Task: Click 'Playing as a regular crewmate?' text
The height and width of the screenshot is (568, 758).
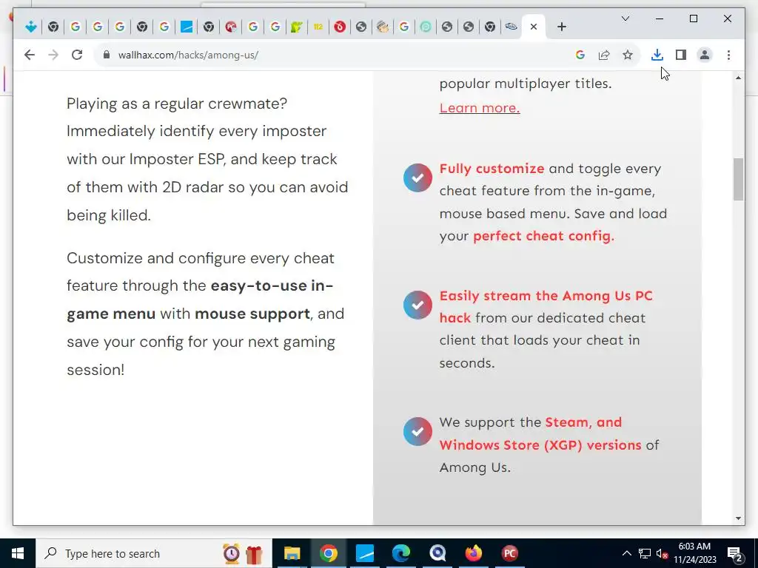Action: point(177,104)
